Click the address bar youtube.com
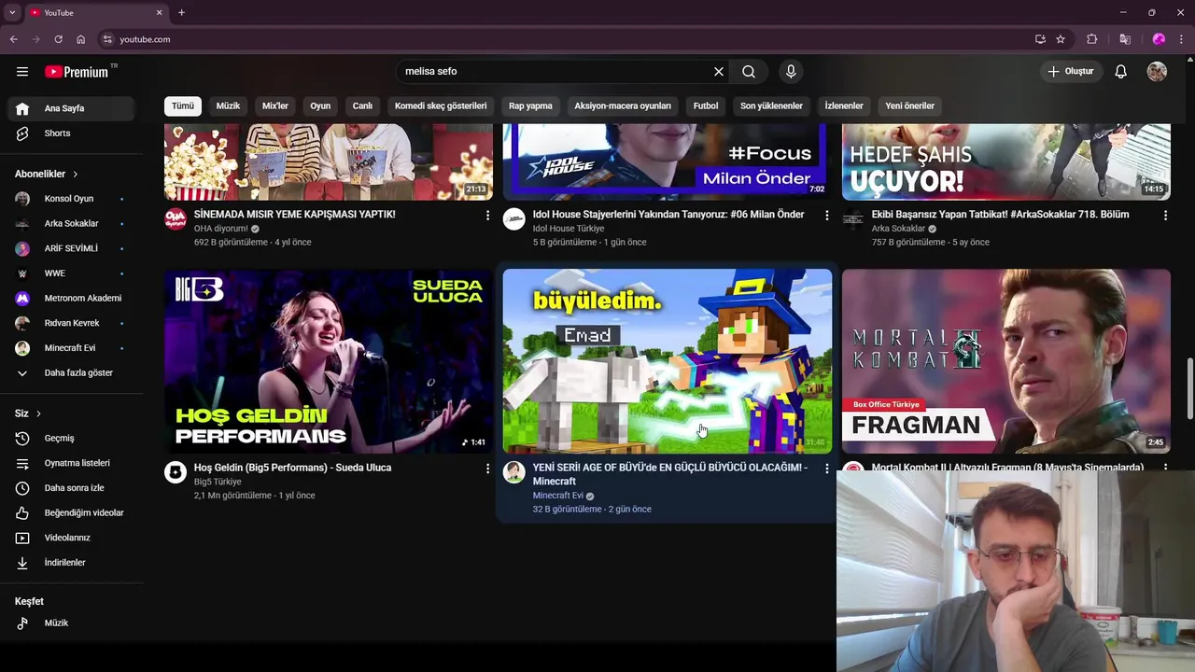This screenshot has width=1195, height=672. 145,39
